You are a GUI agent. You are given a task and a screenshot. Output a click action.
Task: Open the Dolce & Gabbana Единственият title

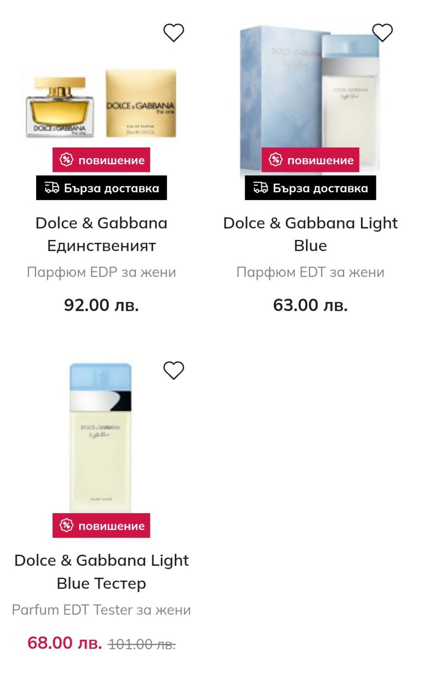click(x=101, y=234)
